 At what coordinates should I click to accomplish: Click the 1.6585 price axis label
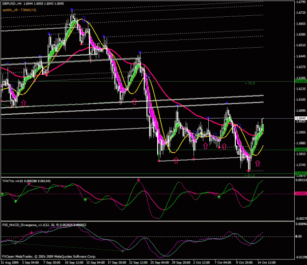point(301,34)
